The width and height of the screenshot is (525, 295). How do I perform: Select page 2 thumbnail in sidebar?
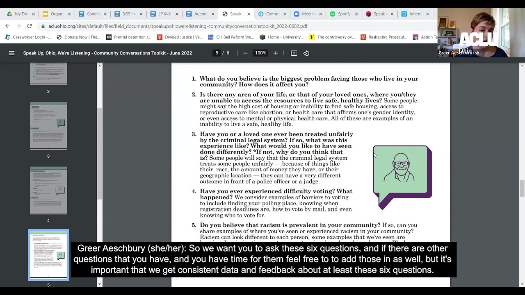(48, 74)
